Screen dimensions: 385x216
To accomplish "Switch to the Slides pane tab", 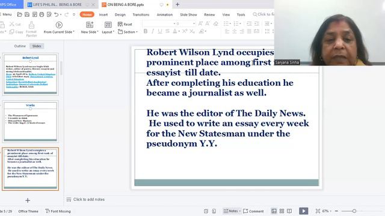I will pos(37,46).
